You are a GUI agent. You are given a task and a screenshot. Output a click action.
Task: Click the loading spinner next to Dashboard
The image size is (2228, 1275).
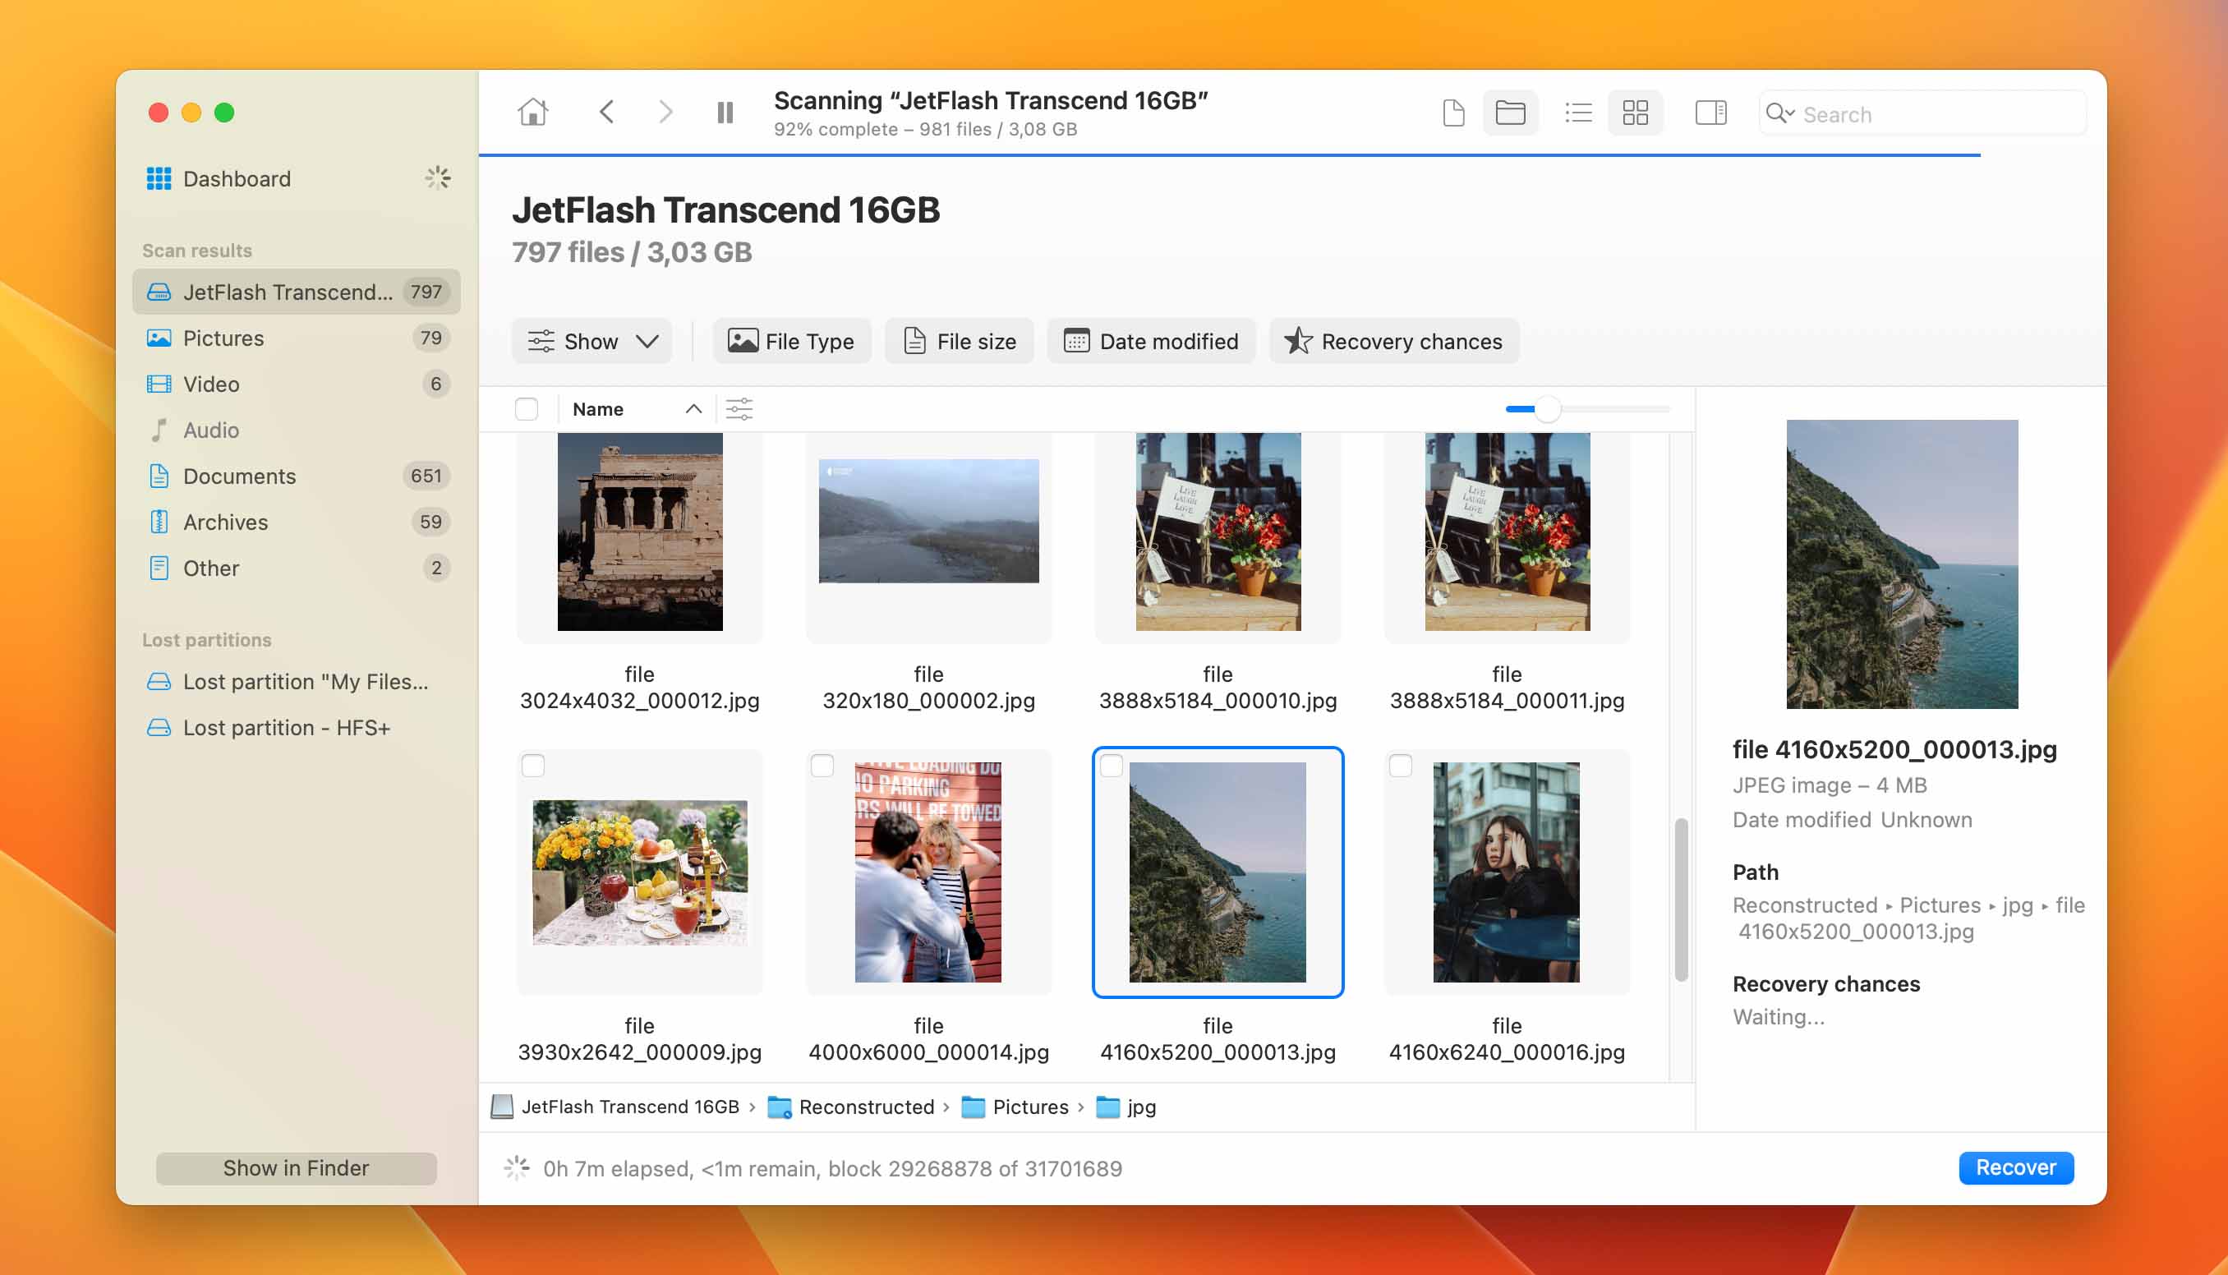pos(438,178)
